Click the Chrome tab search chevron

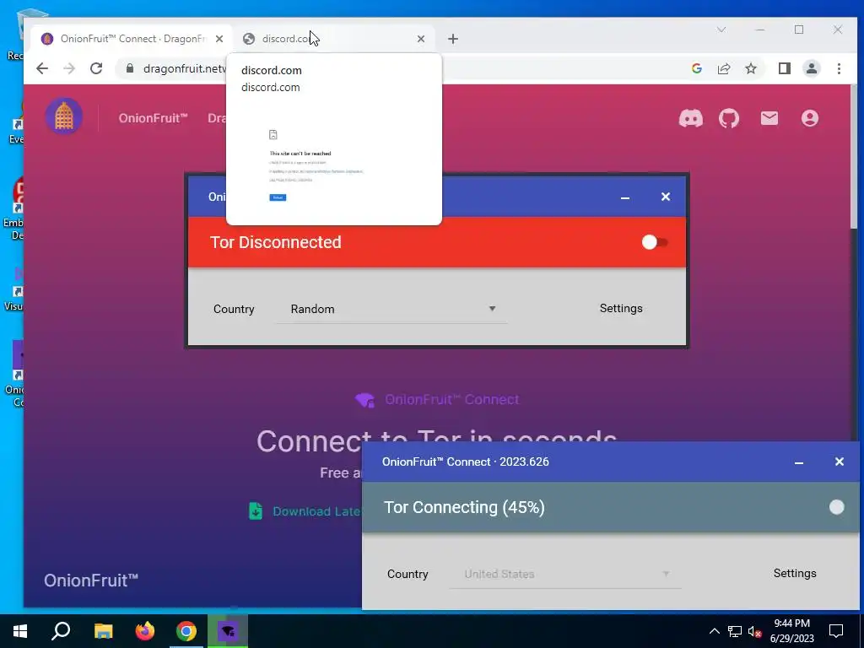tap(721, 30)
